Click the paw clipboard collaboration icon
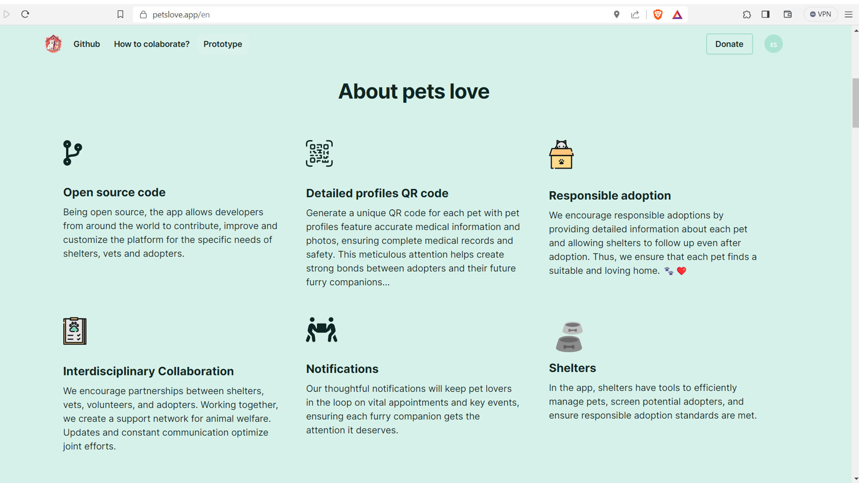This screenshot has width=859, height=483. point(75,331)
